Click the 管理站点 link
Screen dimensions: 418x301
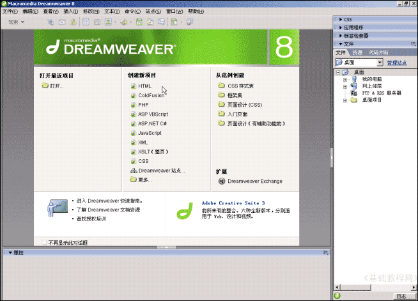[x=397, y=63]
